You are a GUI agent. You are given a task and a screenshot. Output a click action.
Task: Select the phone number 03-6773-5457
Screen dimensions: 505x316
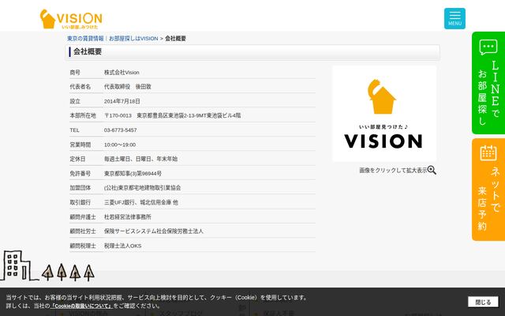pyautogui.click(x=120, y=130)
